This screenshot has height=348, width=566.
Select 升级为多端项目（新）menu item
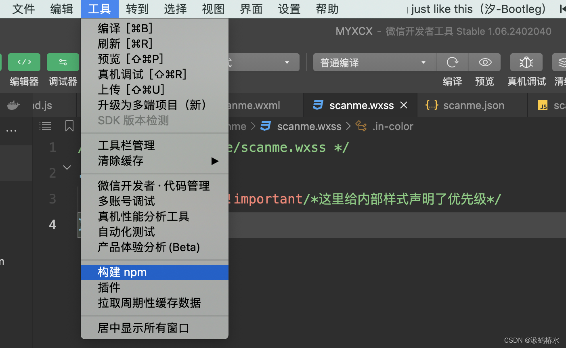pos(155,105)
